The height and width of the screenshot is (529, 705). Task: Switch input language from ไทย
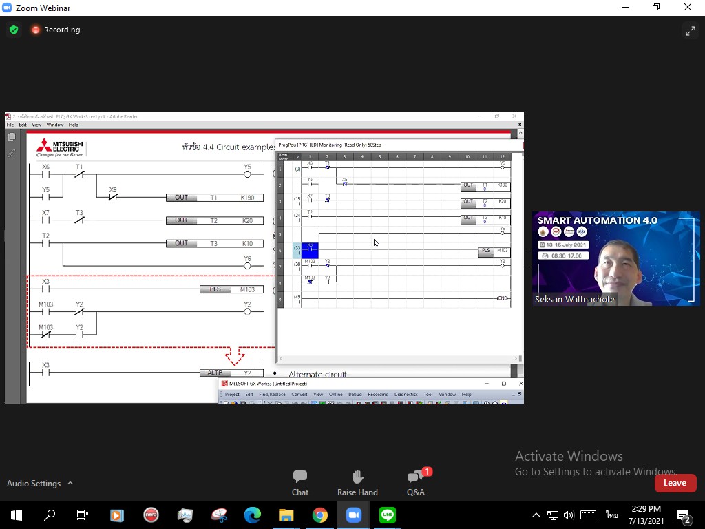[x=611, y=515]
